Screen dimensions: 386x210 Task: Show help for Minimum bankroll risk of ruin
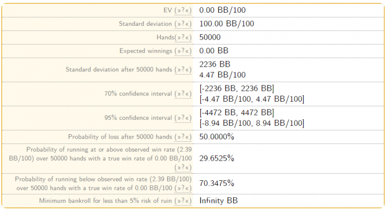click(x=183, y=201)
